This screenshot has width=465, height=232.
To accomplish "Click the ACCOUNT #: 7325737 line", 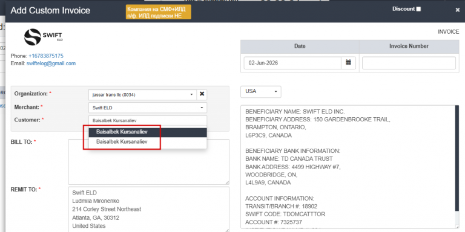I will [x=274, y=222].
